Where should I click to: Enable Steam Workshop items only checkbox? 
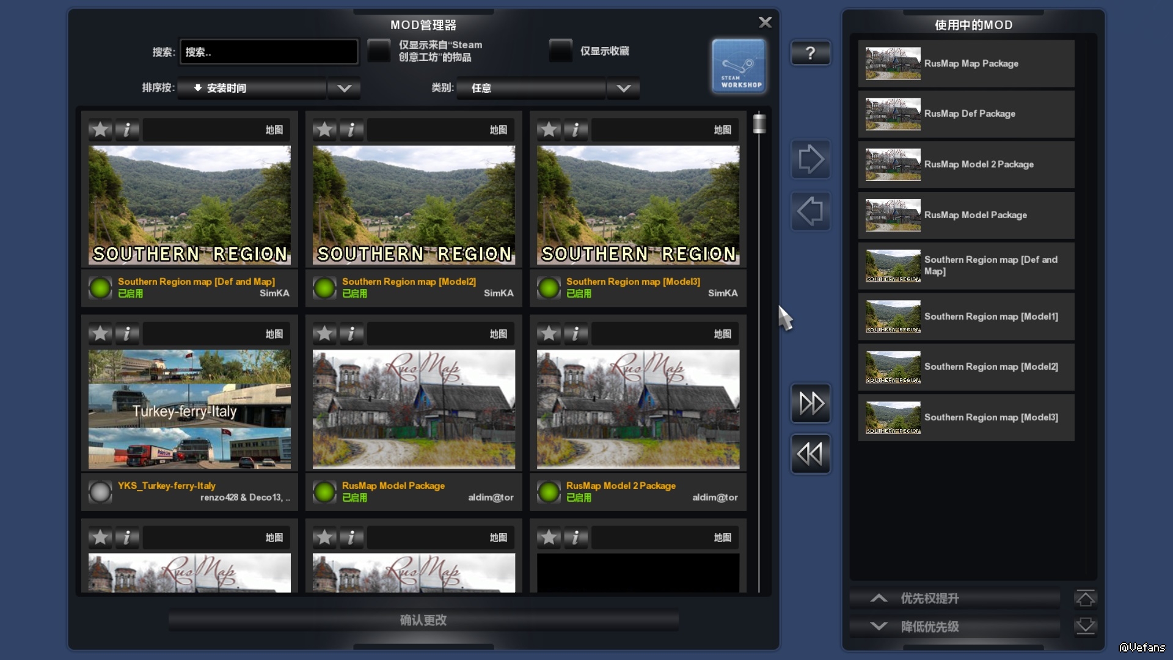point(379,51)
